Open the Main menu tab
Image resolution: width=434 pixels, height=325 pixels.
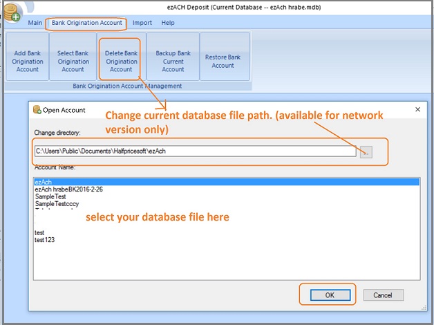click(35, 23)
